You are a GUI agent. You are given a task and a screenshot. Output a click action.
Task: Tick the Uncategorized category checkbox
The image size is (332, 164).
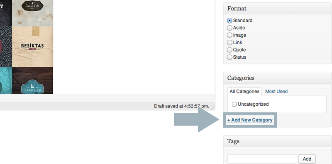coord(234,104)
